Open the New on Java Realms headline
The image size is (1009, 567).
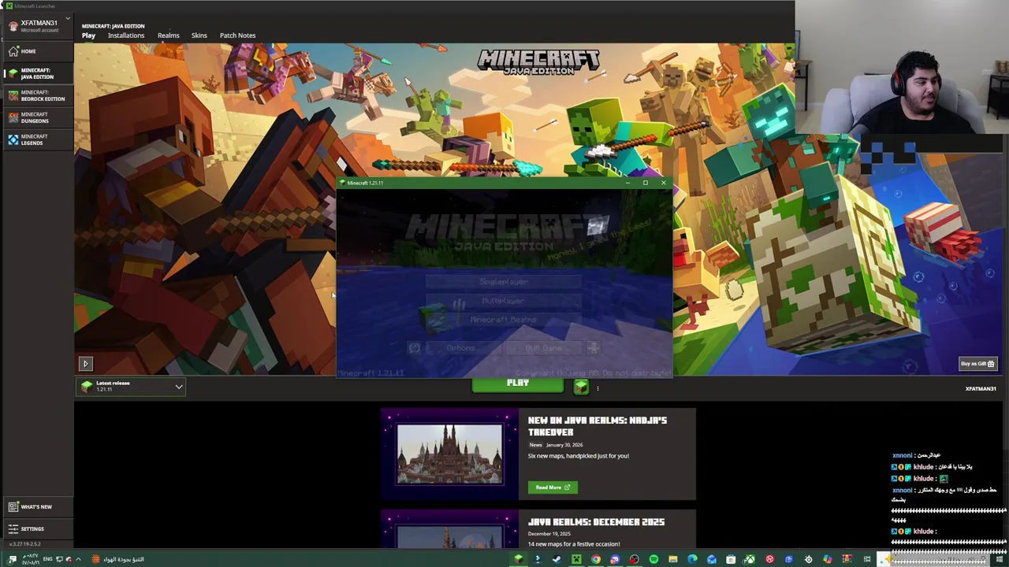click(x=598, y=426)
